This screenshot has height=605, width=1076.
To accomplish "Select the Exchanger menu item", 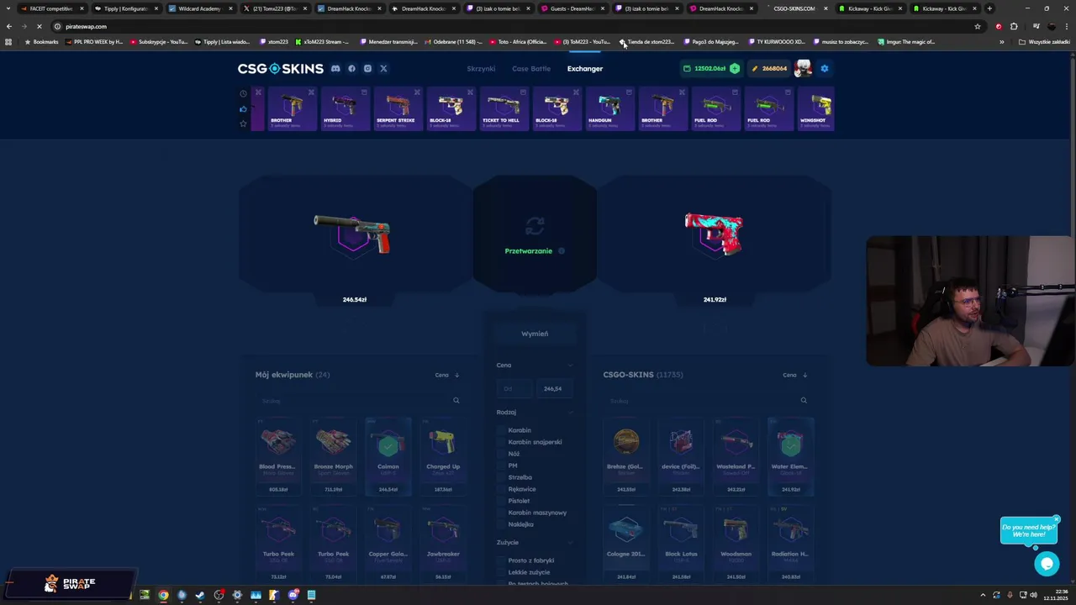I will (585, 68).
